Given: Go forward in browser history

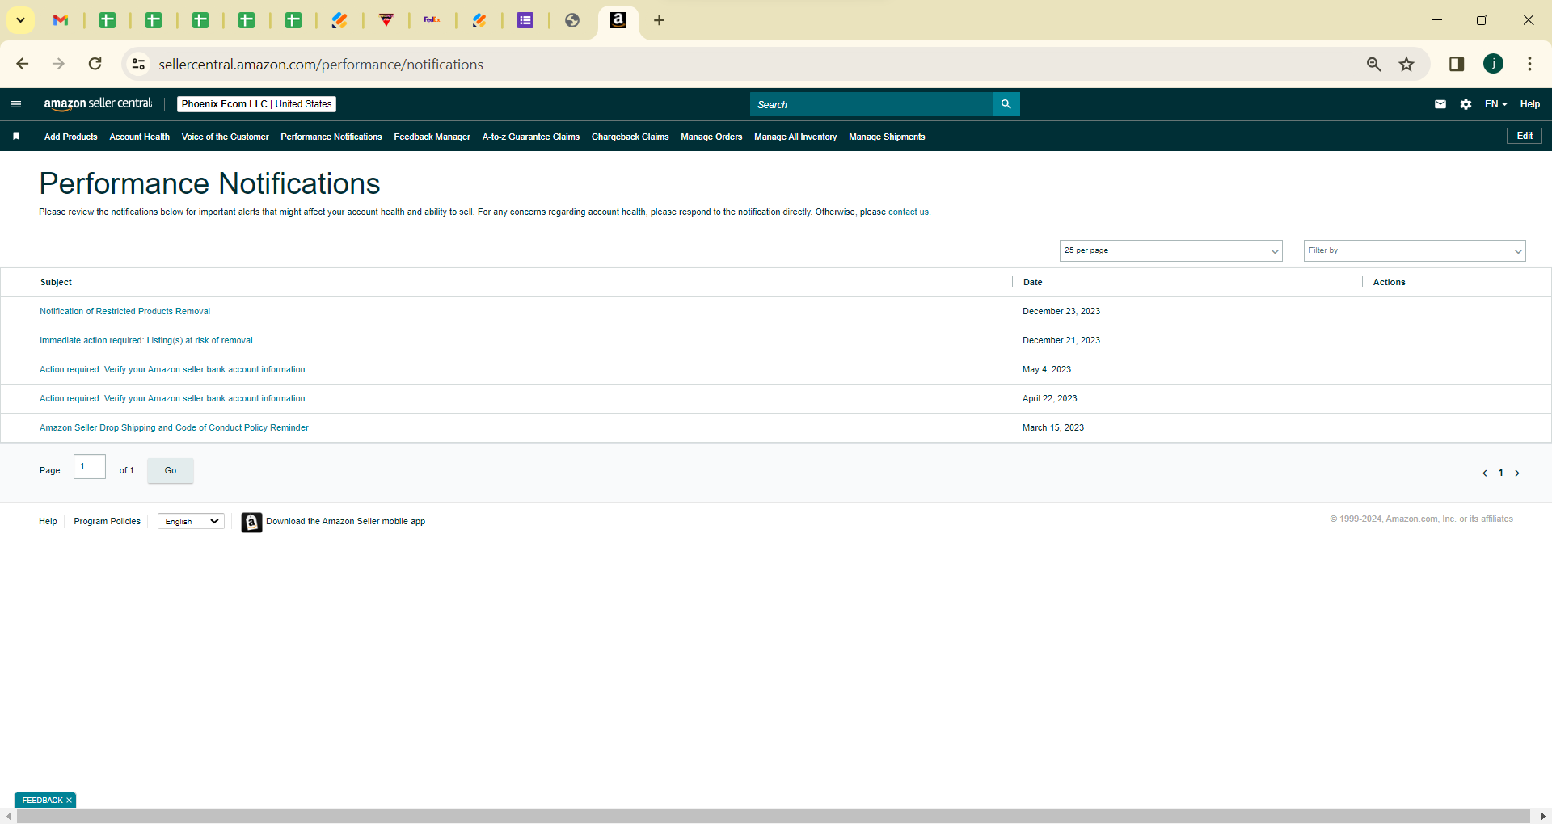Looking at the screenshot, I should click(58, 64).
